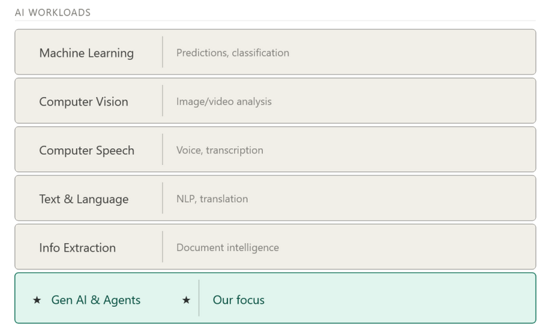Click the 'NLP, translation' description
This screenshot has height=333, width=547.
coord(212,198)
